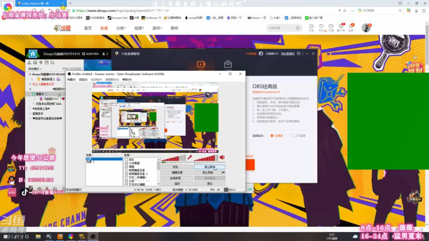
Task: Click the person icon in YY toolbar
Action: pyautogui.click(x=29, y=63)
